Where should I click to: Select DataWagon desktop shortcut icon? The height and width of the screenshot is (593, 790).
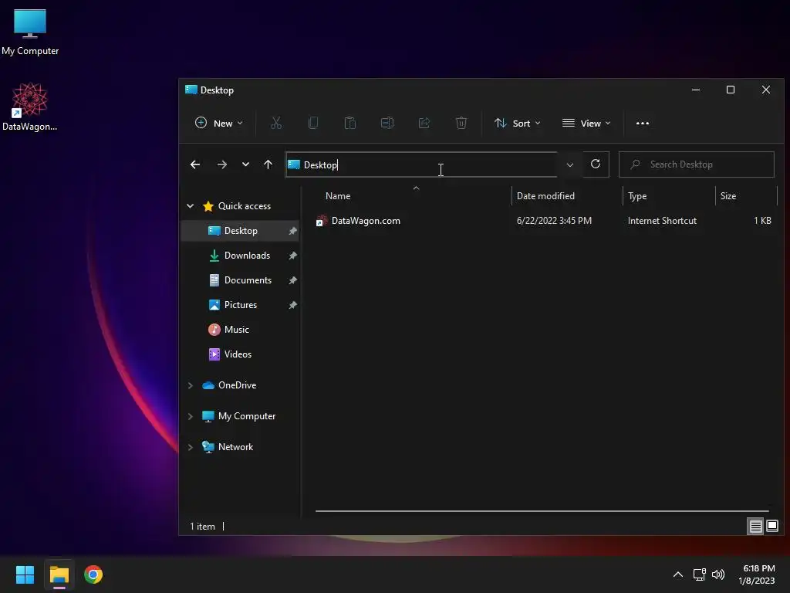30,107
